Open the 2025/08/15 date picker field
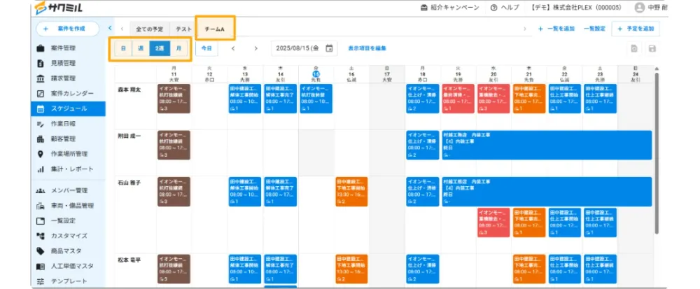The width and height of the screenshot is (700, 289). pyautogui.click(x=304, y=48)
